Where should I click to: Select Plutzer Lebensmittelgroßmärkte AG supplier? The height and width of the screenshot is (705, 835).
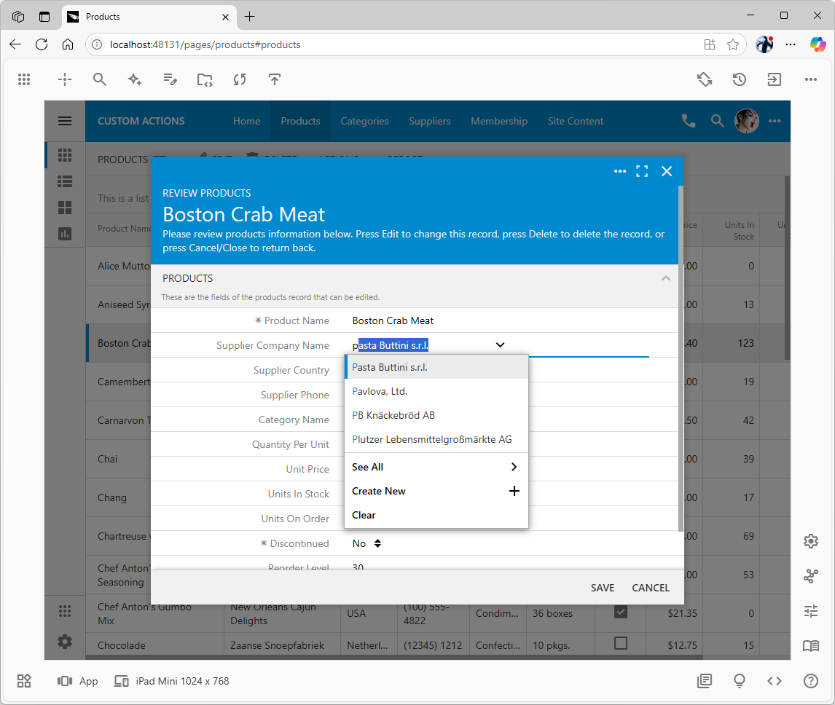pos(436,439)
